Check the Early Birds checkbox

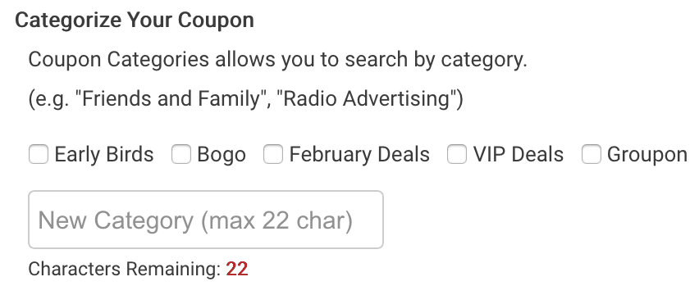click(x=39, y=155)
